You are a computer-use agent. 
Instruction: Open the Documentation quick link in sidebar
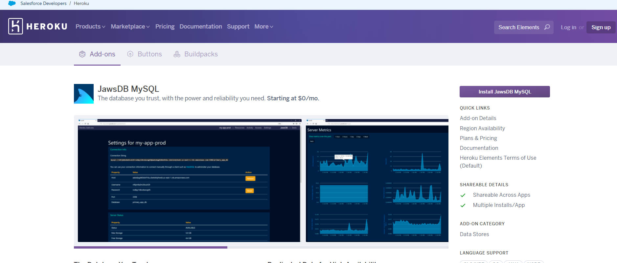click(x=479, y=148)
